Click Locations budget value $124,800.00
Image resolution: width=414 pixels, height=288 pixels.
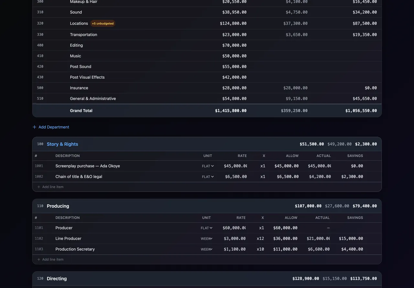click(x=233, y=23)
